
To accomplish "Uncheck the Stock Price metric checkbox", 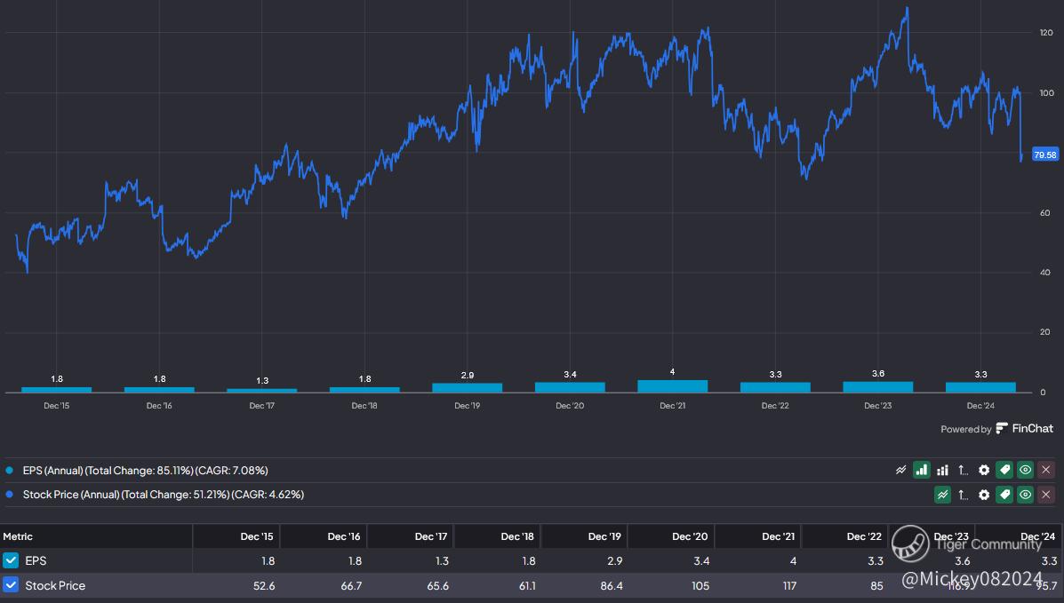I will [11, 585].
